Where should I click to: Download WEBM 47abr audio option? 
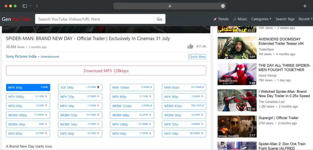(184, 106)
